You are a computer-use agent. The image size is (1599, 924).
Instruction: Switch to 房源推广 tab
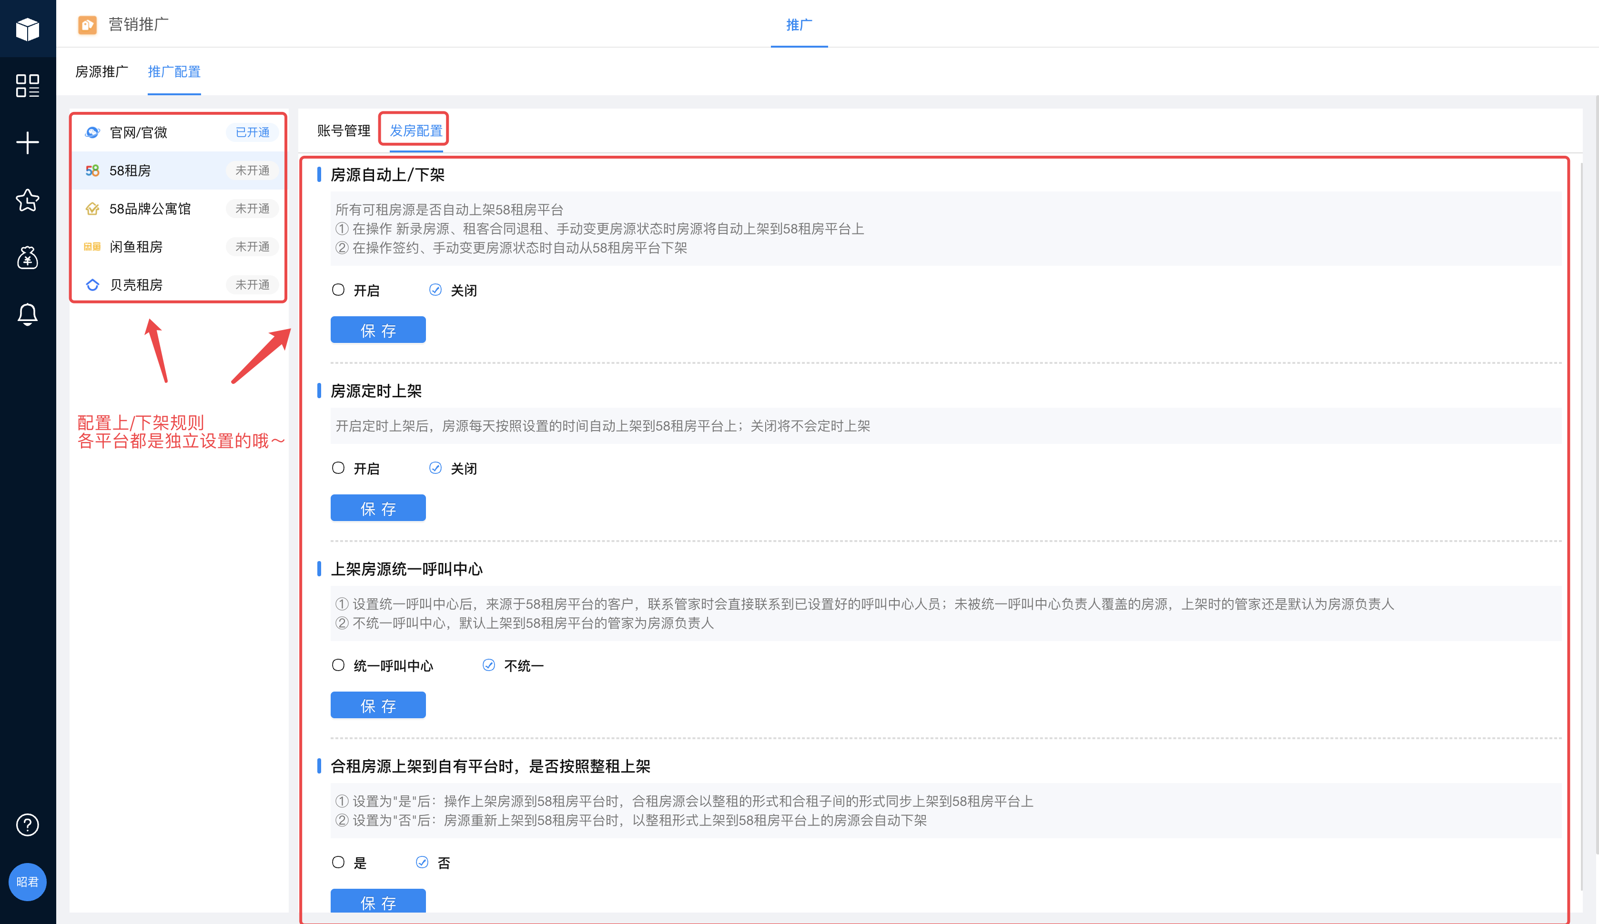[101, 71]
